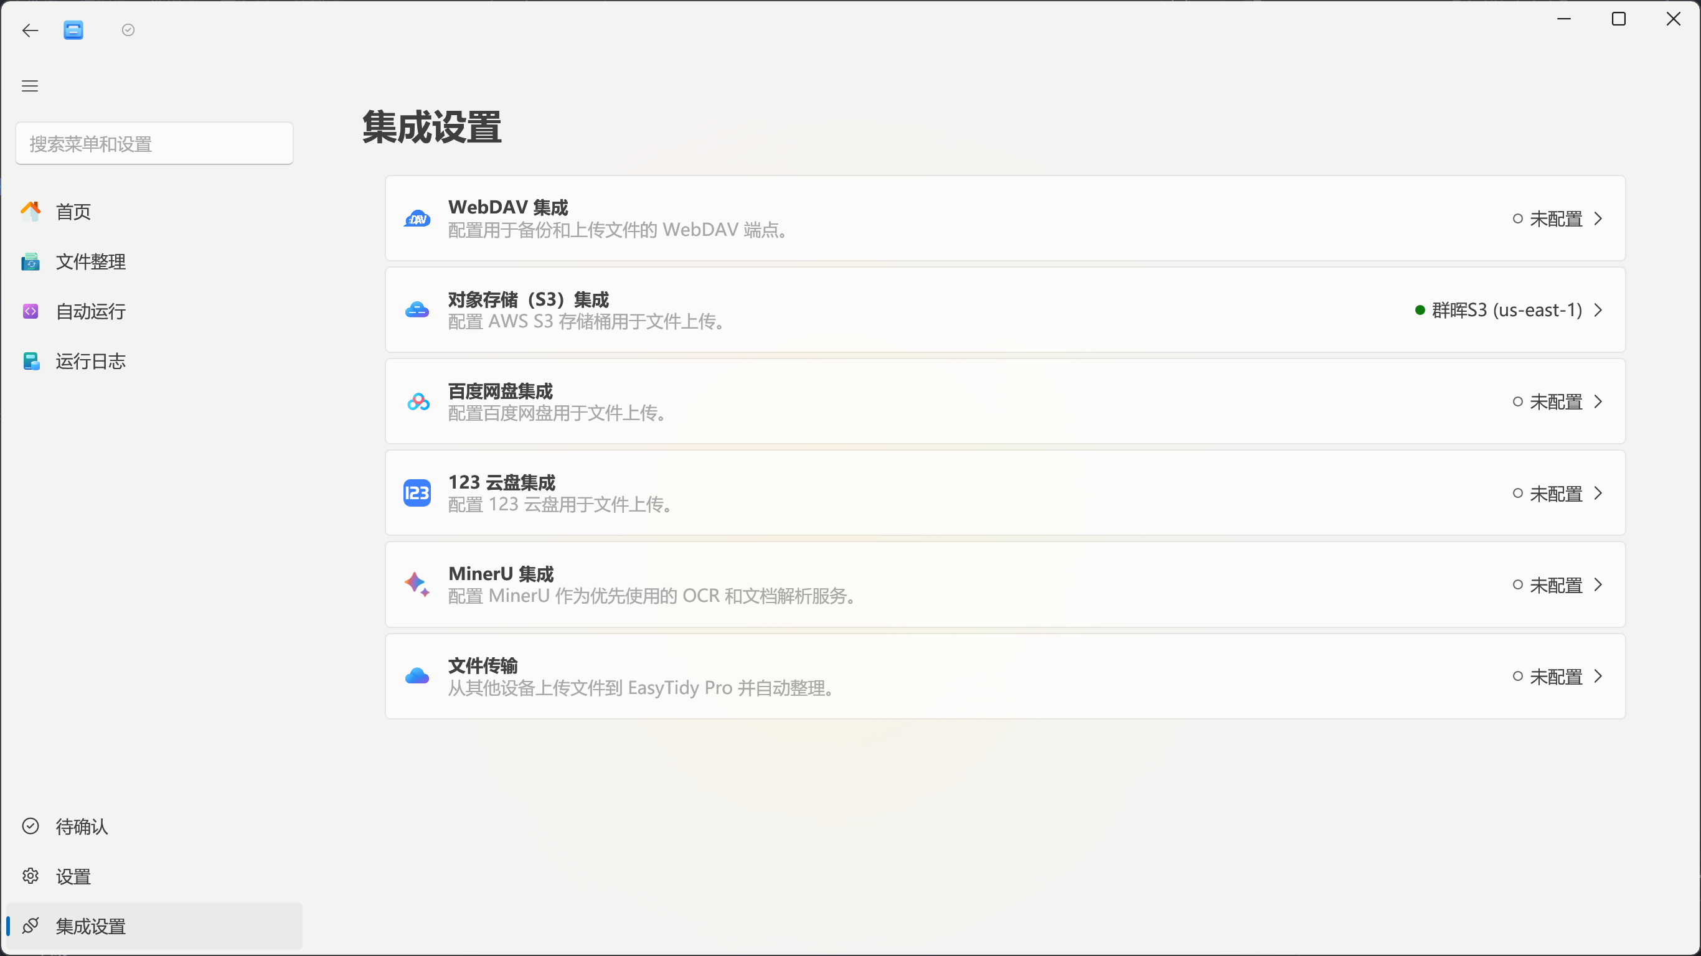1701x956 pixels.
Task: Click the WebDAV 集成 title
Action: (508, 207)
